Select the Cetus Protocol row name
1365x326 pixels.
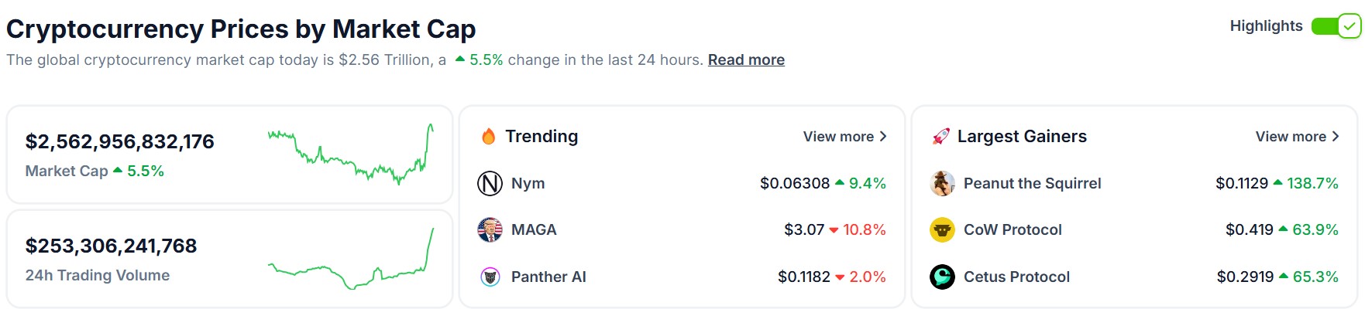(1016, 277)
